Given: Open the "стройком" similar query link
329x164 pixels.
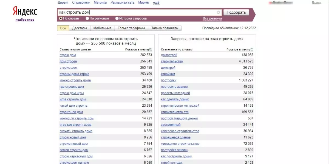Looking at the screenshot, I should click(168, 74).
